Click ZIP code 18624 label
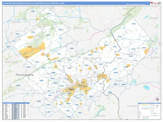Image resolution: width=163 pixels, height=122 pixels. (49, 14)
